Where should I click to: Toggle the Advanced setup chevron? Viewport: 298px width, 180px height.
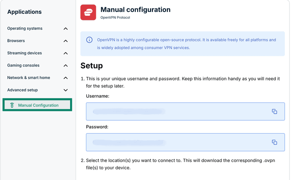pos(66,90)
